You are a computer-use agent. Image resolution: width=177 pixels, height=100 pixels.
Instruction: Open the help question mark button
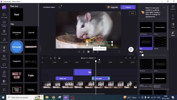click(x=131, y=49)
